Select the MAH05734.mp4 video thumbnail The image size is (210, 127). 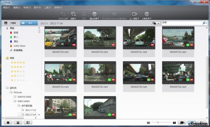[100, 73]
